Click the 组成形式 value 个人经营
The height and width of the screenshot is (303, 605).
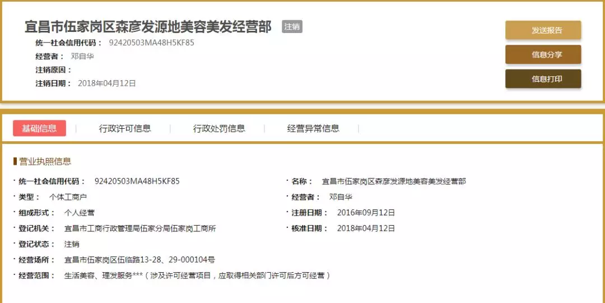click(80, 213)
